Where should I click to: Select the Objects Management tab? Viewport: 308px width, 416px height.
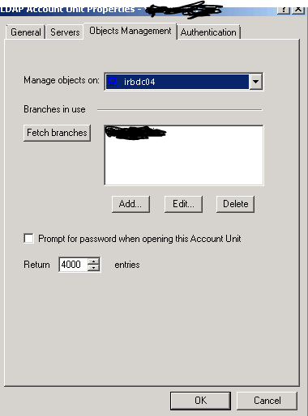point(130,31)
